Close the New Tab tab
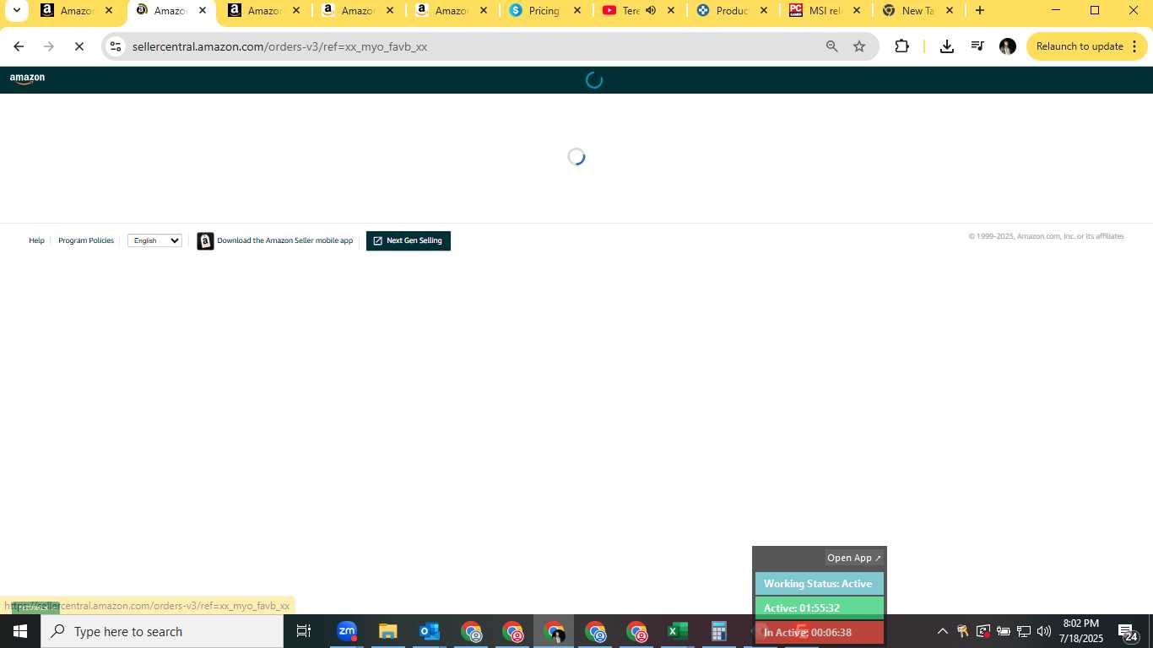This screenshot has height=648, width=1153. pyautogui.click(x=950, y=11)
